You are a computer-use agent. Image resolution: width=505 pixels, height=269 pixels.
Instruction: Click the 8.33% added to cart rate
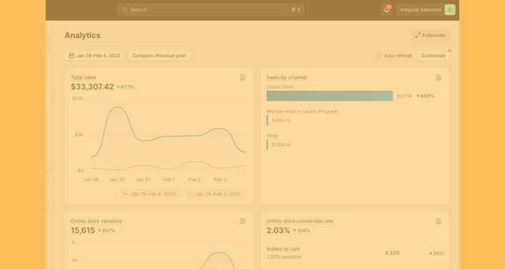[393, 253]
